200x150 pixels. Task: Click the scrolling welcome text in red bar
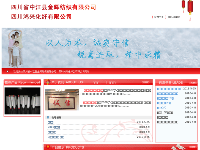pos(51,72)
